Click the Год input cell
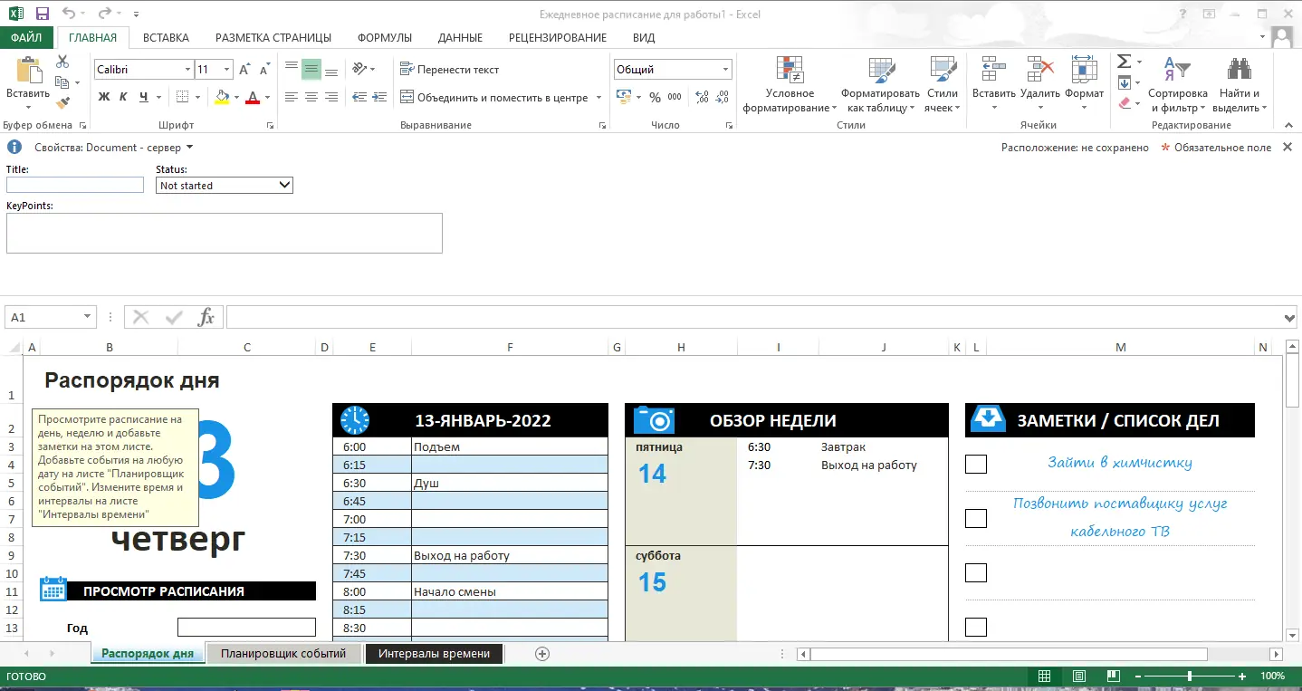The height and width of the screenshot is (691, 1302). [x=246, y=627]
